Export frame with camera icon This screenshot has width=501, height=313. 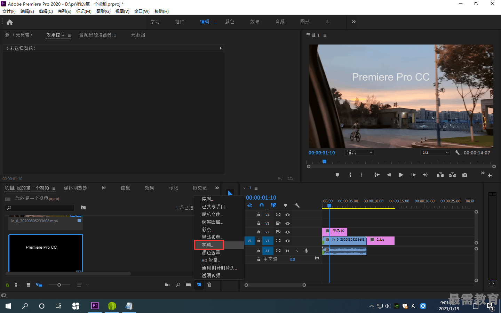465,175
